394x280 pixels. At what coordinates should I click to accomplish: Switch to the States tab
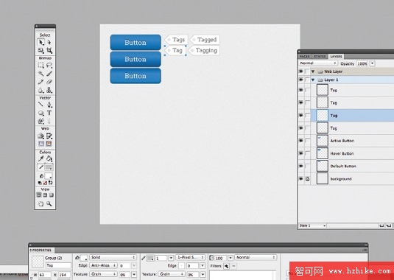tap(320, 56)
